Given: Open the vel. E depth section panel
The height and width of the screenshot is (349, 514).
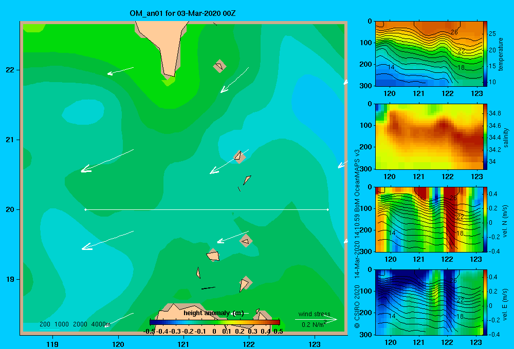Looking at the screenshot, I should point(429,302).
